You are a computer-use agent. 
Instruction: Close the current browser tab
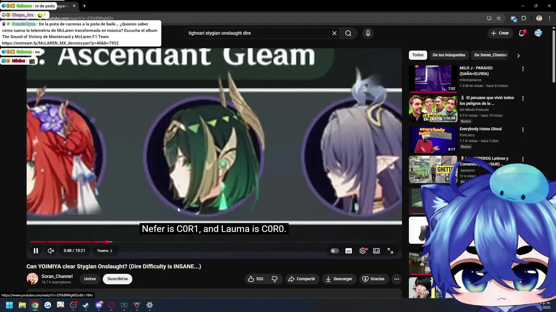coord(74,6)
